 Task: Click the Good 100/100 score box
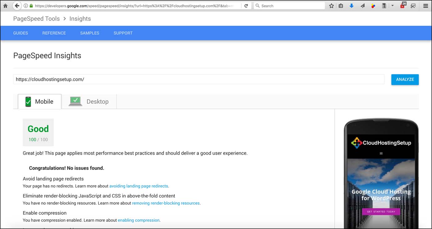[x=38, y=132]
